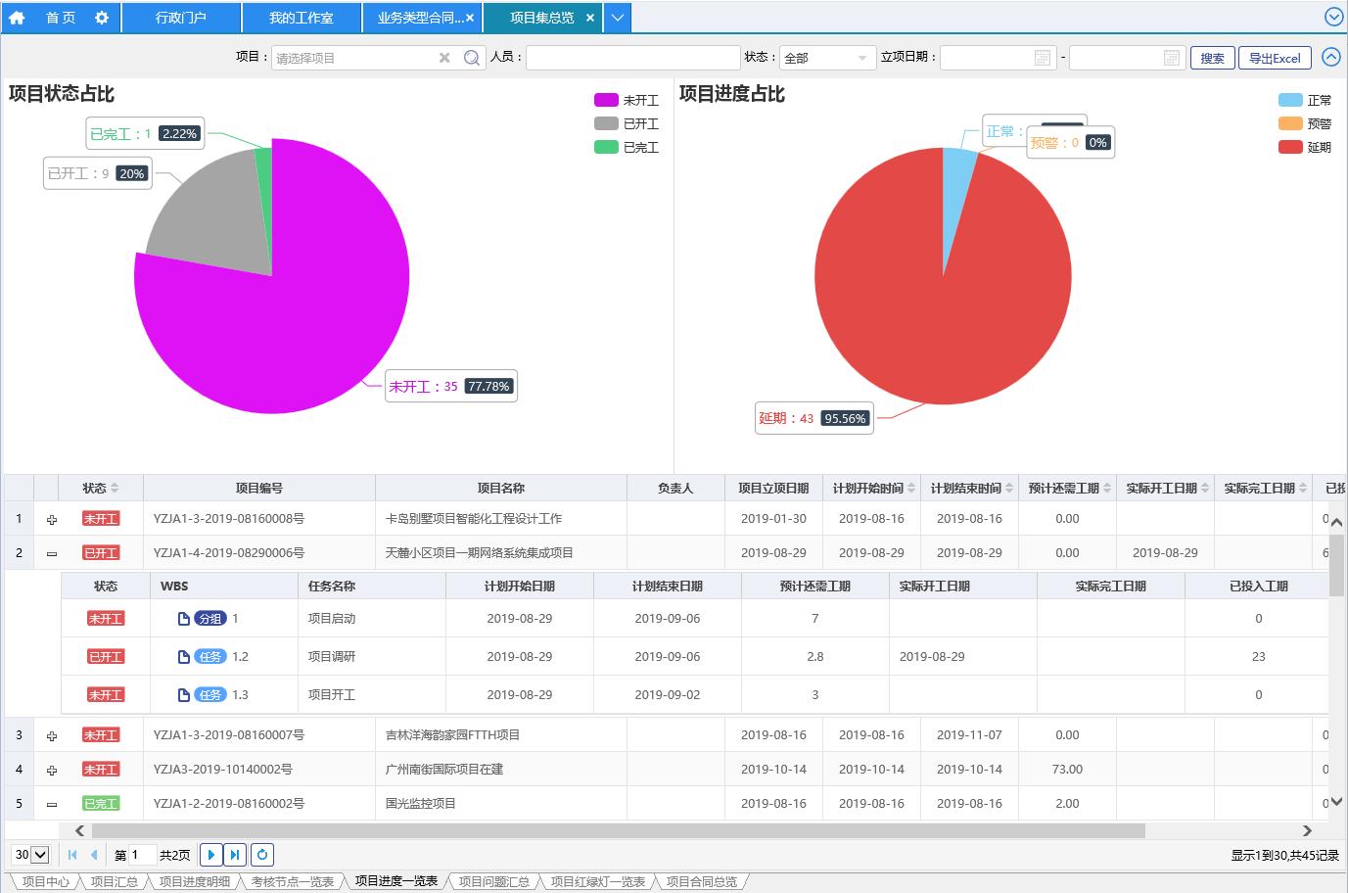Open settings gear icon beside 首页
Screen dimensions: 1348x893
click(102, 18)
